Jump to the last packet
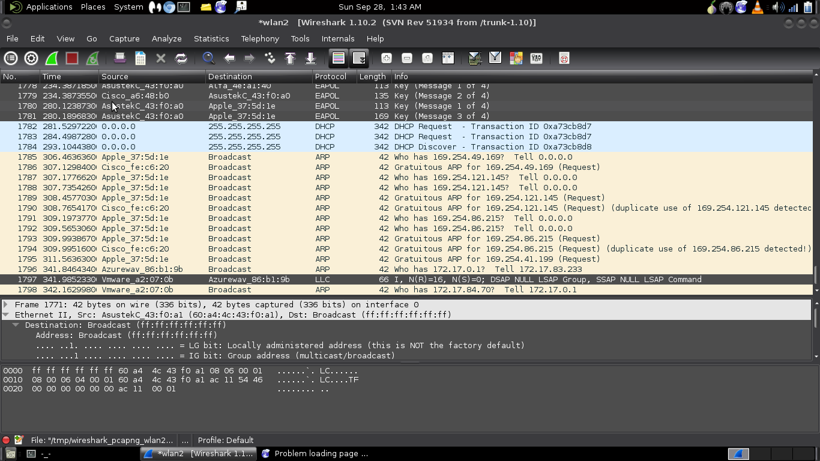The image size is (820, 461). 310,58
